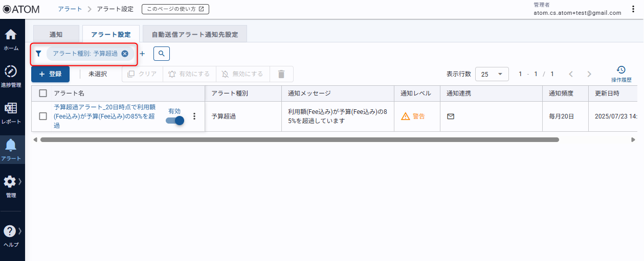Check the 予算超過アラート row checkbox
Screen dimensions: 644x261
coord(43,116)
